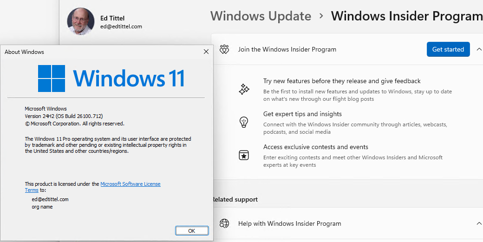Click the Microsoft Corporation copyright line
Screen dimensions: 483x242
pos(75,124)
